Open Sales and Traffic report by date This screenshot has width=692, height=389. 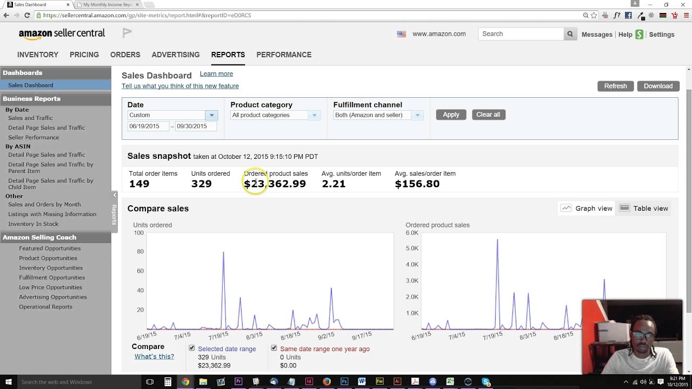[x=30, y=118]
